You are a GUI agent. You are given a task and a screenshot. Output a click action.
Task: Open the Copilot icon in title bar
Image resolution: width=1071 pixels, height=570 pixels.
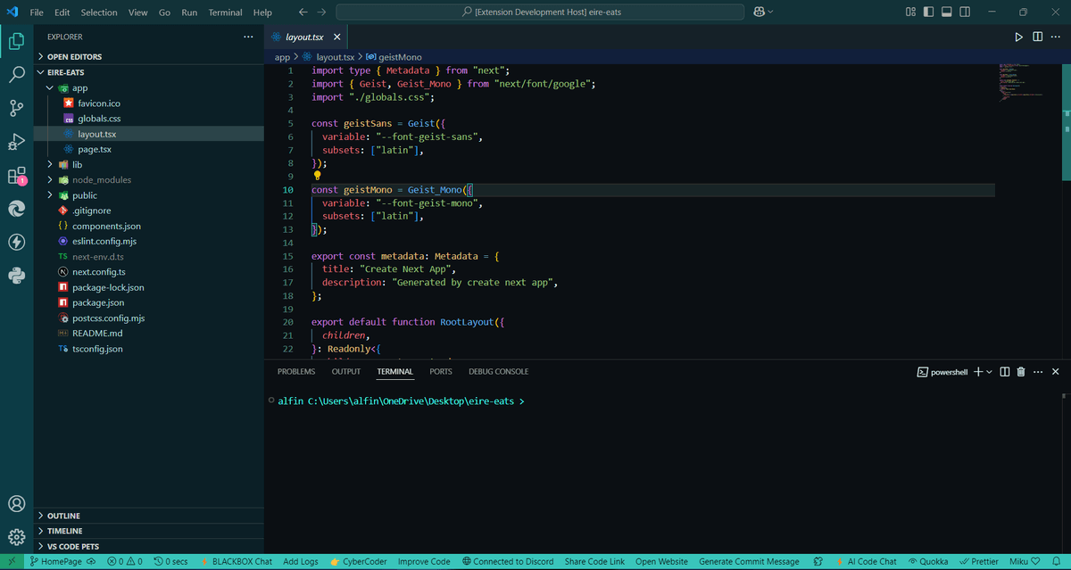point(759,12)
